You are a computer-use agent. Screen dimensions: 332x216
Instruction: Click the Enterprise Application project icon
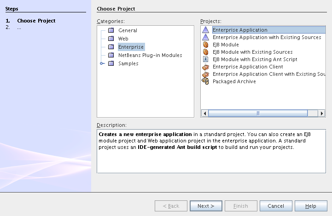pyautogui.click(x=206, y=30)
